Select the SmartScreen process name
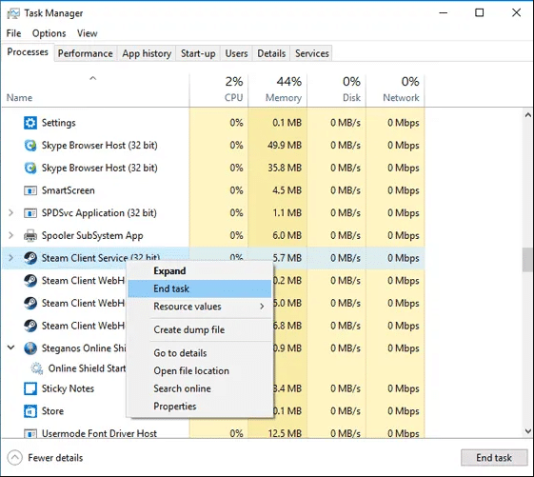Screen dimensions: 534x477 (69, 190)
